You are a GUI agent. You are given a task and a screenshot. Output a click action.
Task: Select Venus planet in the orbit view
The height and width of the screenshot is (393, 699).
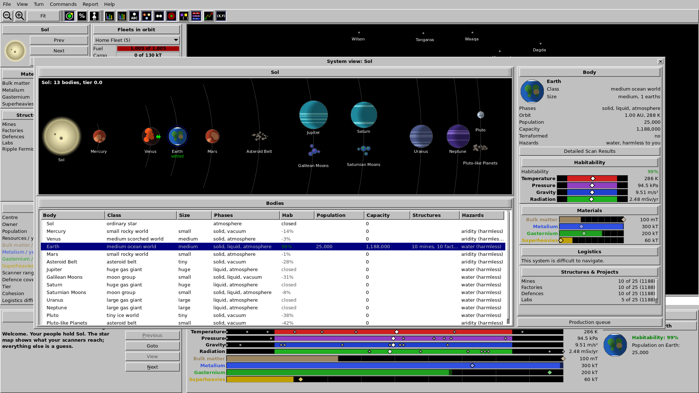coord(150,136)
